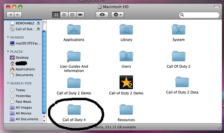This screenshot has width=224, height=133.
Task: Click the yellow minimize button
Action: pos(14,7)
